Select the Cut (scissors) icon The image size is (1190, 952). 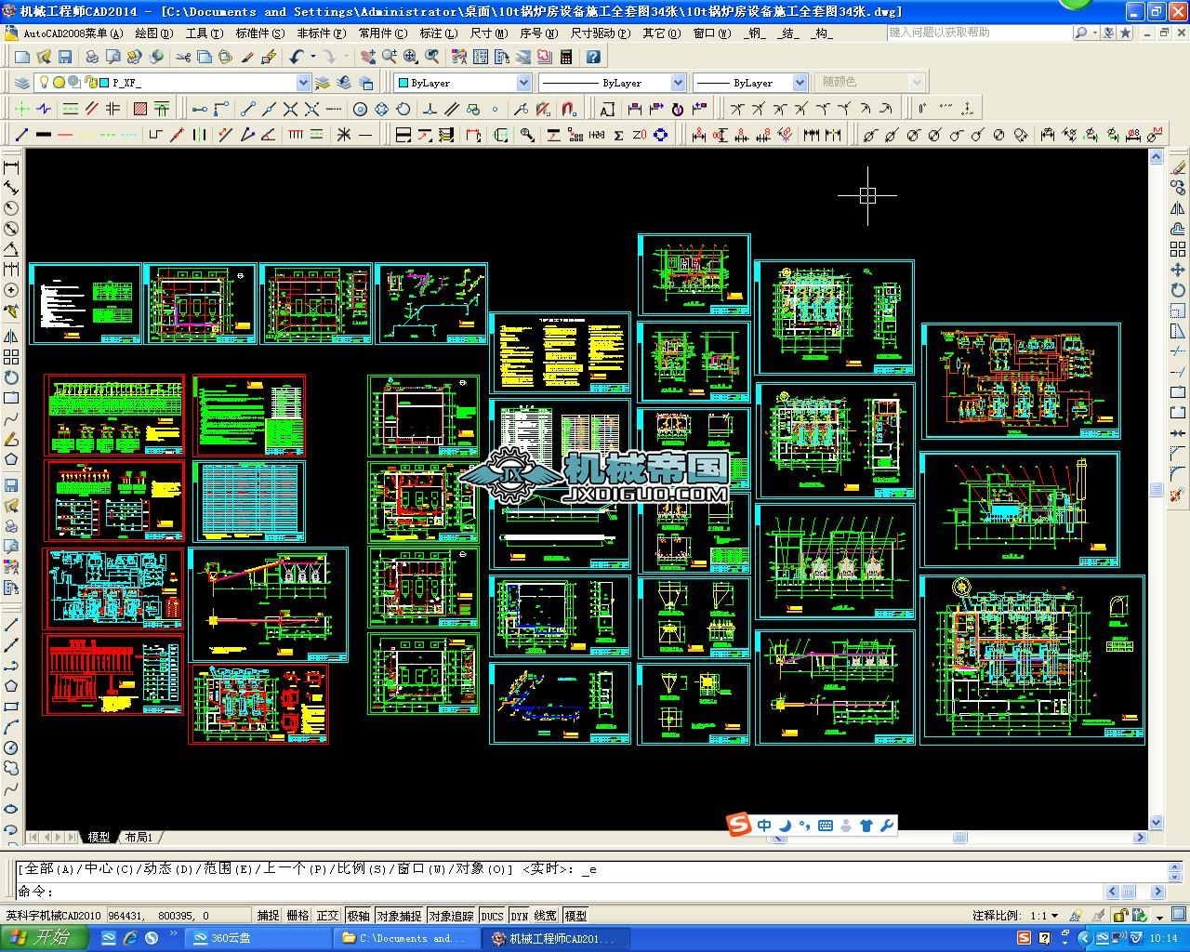point(182,57)
